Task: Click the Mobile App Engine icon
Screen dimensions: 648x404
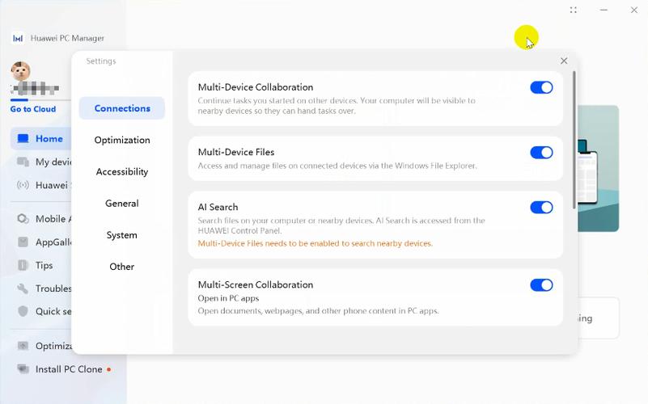Action: (x=23, y=219)
